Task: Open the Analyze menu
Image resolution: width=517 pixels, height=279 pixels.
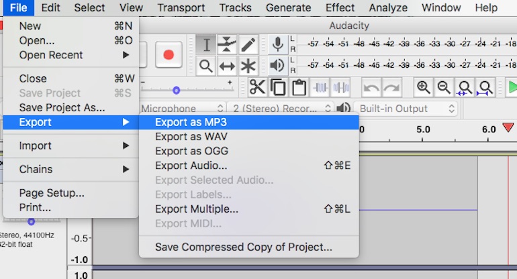Action: (x=388, y=7)
